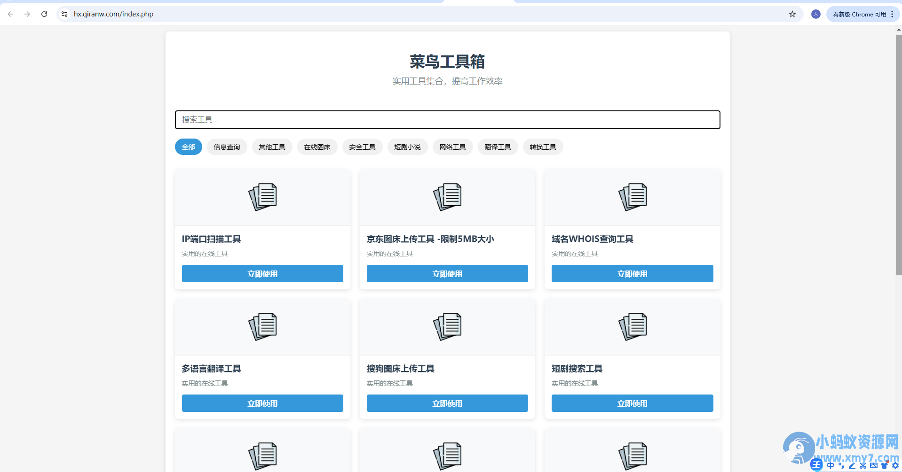The height and width of the screenshot is (472, 902).
Task: Click the 多语言翻译工具 title
Action: coord(211,369)
